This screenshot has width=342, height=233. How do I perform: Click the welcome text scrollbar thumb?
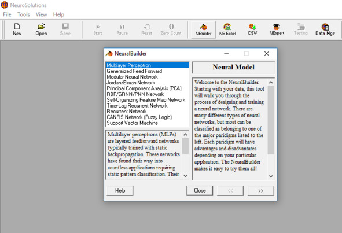click(x=271, y=120)
